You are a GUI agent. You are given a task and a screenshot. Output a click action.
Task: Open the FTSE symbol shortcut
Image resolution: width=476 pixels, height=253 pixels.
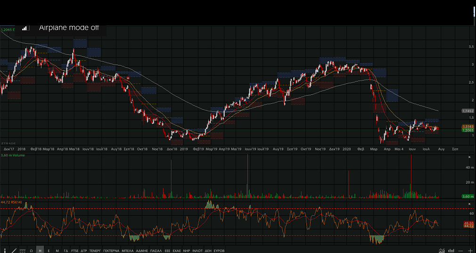tap(75, 250)
